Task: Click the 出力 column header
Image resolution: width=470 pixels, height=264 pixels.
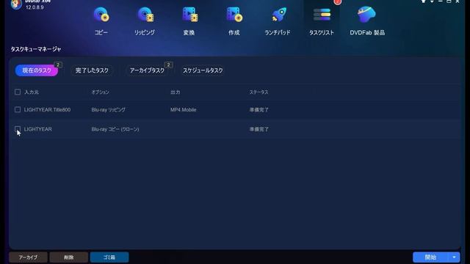Action: pos(176,92)
